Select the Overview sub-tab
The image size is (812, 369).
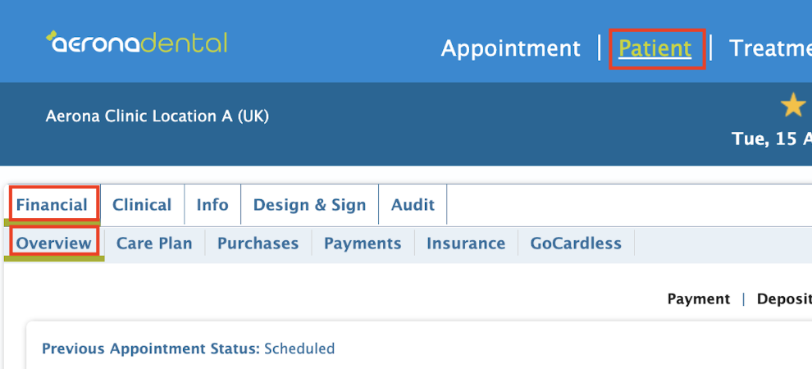[x=54, y=244]
